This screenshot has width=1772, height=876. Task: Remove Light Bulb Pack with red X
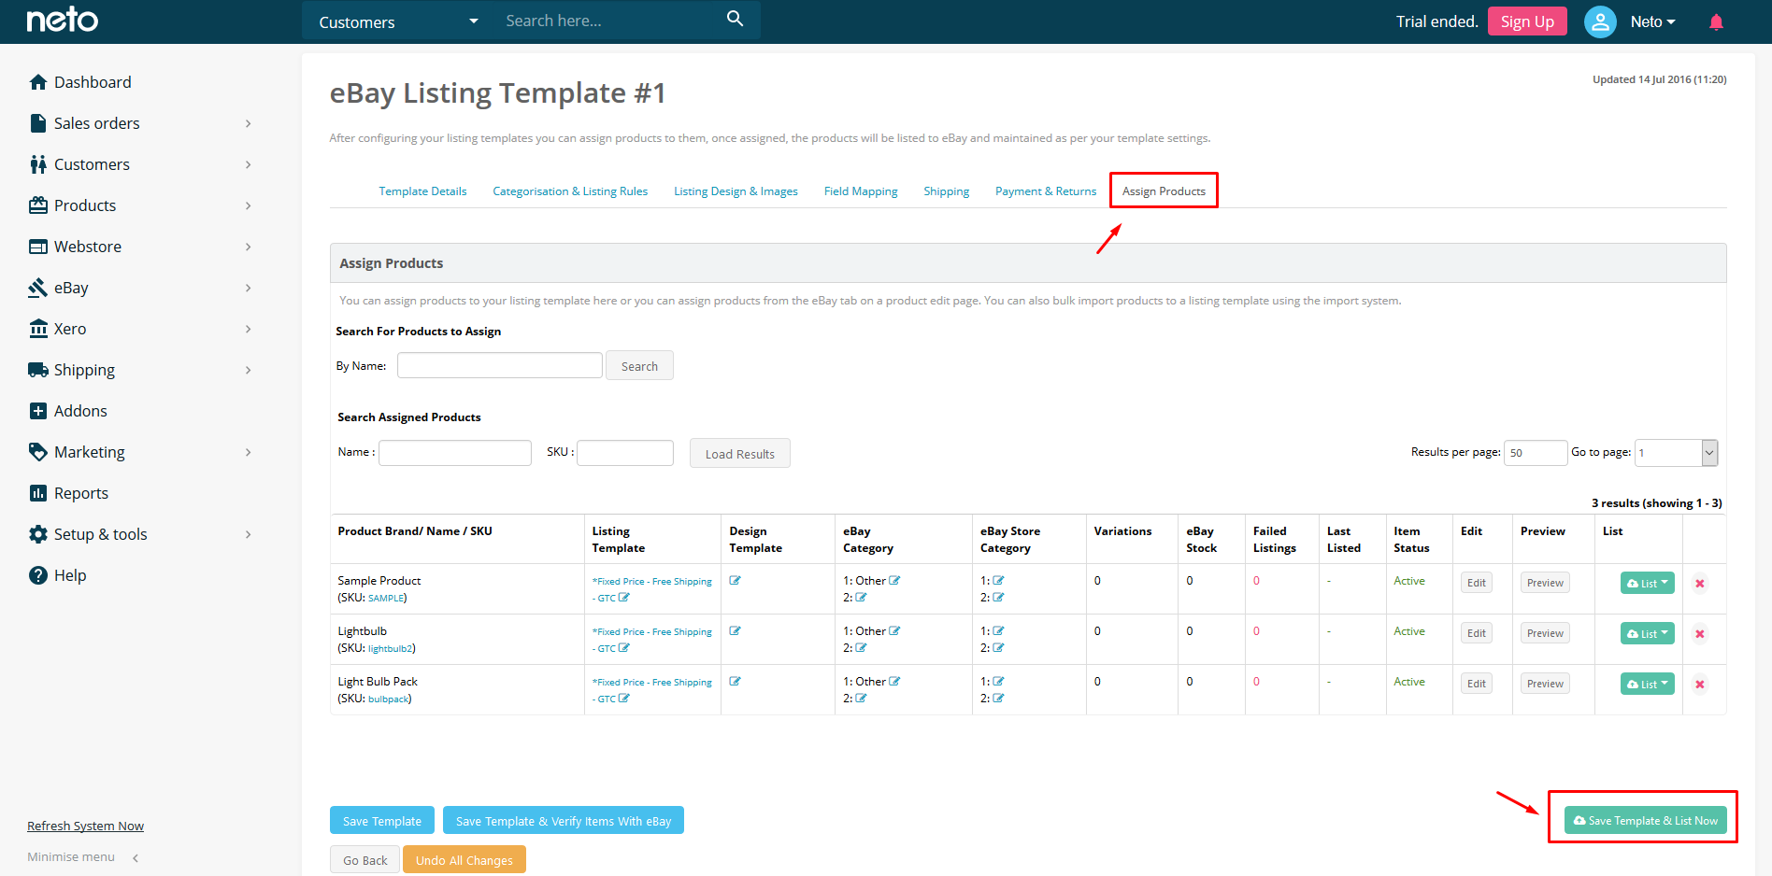1700,685
